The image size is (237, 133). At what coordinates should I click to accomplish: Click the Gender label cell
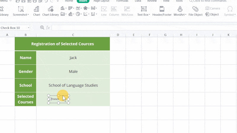pos(25,72)
